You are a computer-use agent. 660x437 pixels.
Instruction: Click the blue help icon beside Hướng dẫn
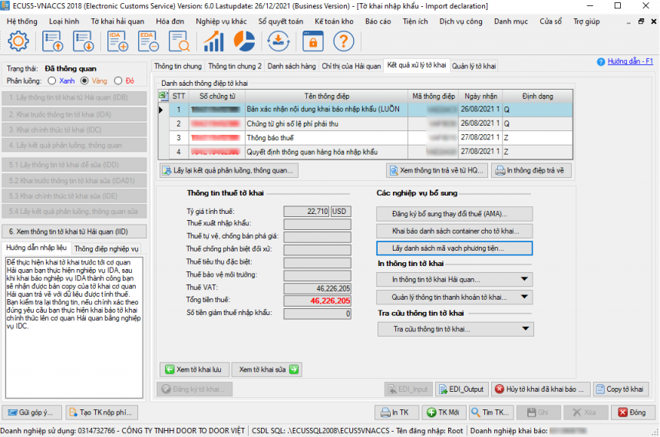(x=601, y=62)
